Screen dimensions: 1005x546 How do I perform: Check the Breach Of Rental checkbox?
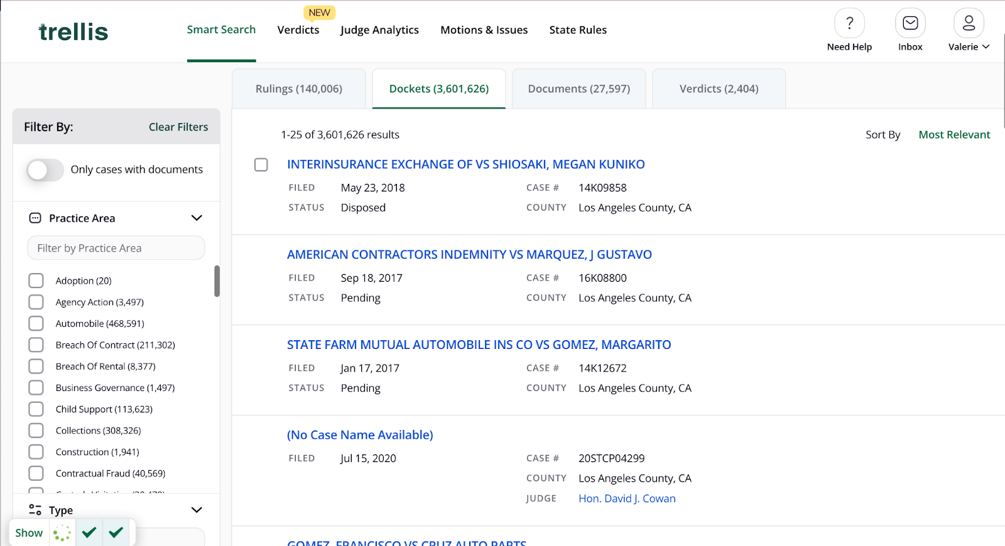tap(36, 366)
